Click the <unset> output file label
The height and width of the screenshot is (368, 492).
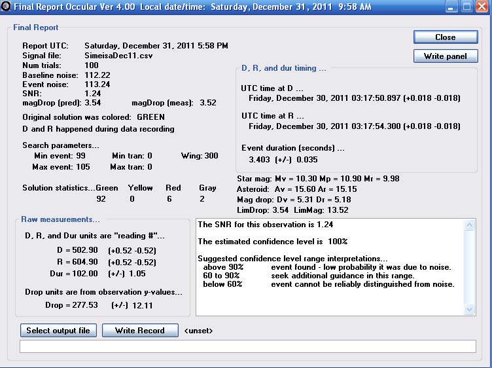[198, 331]
